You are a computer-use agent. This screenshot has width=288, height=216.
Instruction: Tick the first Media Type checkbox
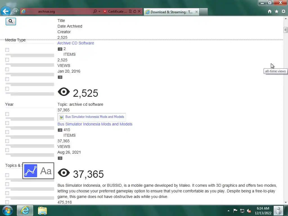7,50
